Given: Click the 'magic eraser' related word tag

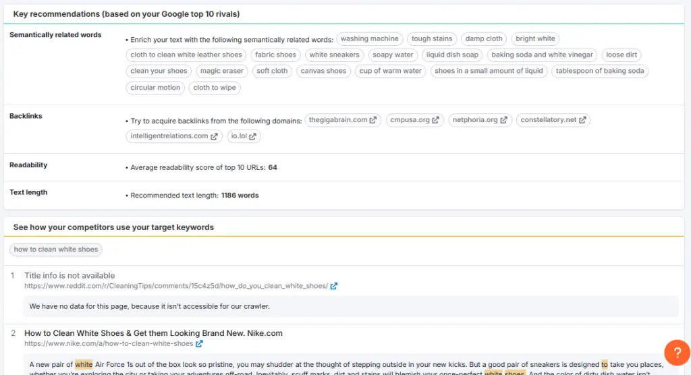Looking at the screenshot, I should (222, 71).
